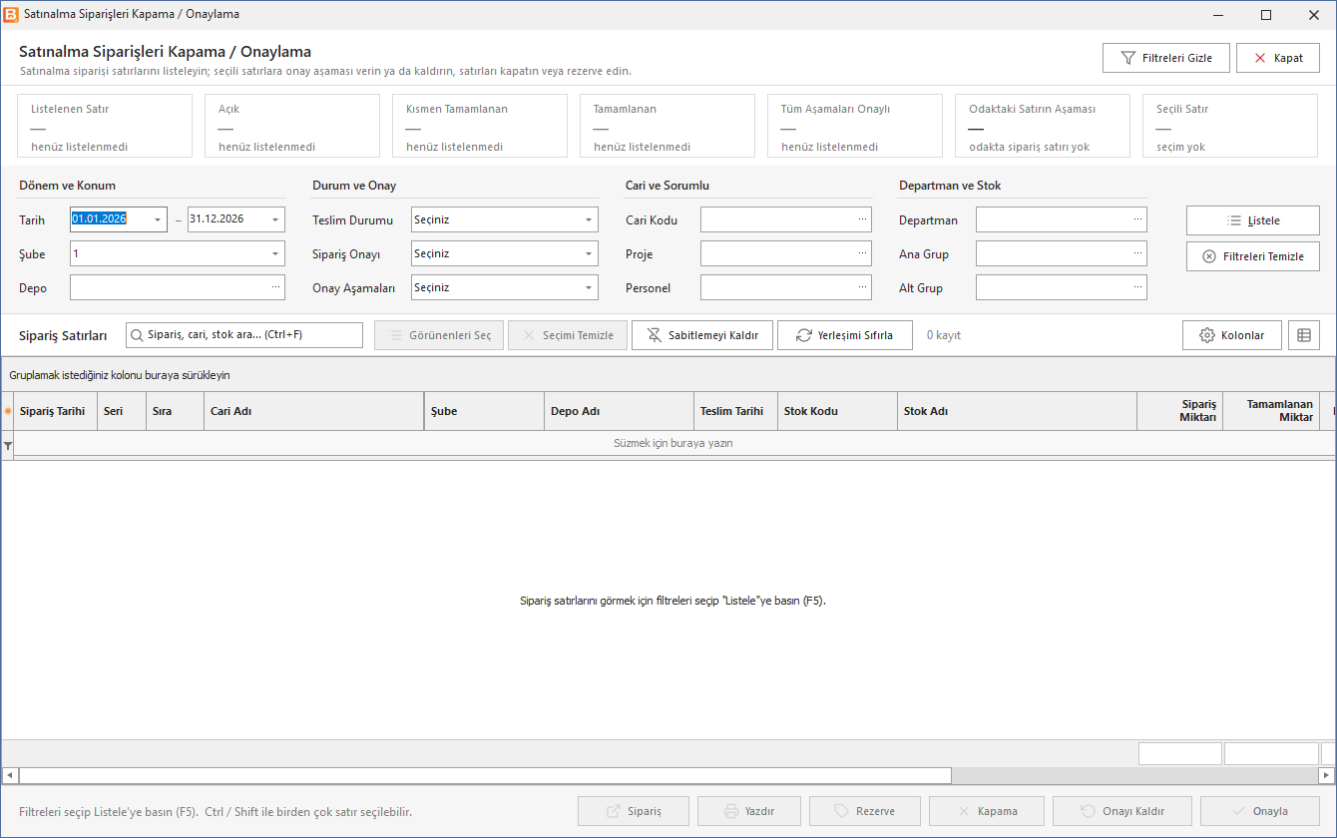Open Cari Kodu lookup ellipsis button
This screenshot has width=1337, height=838.
(862, 219)
